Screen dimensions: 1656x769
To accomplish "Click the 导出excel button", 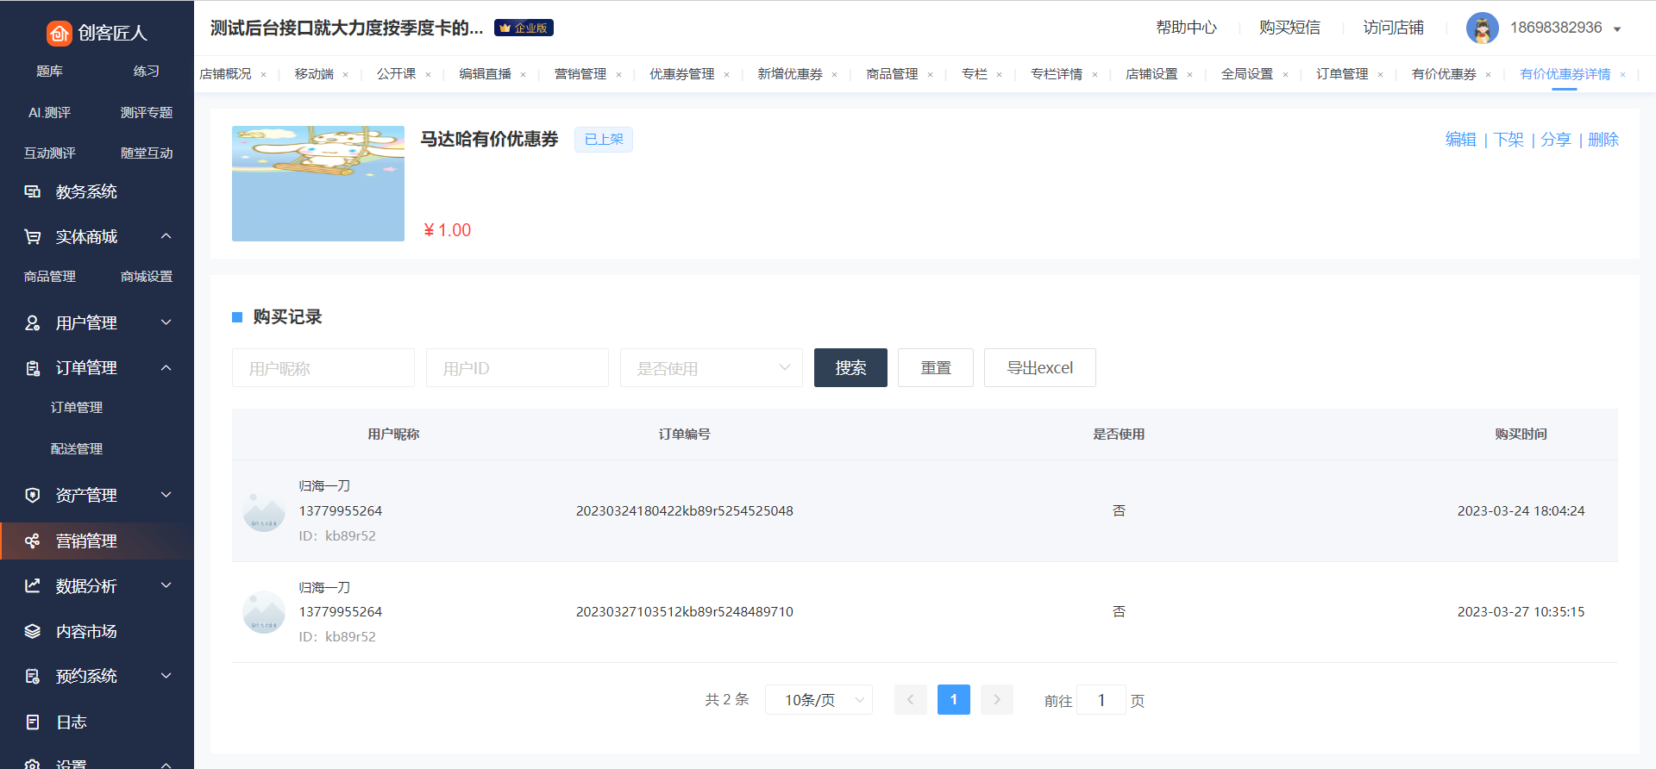I will (x=1039, y=368).
